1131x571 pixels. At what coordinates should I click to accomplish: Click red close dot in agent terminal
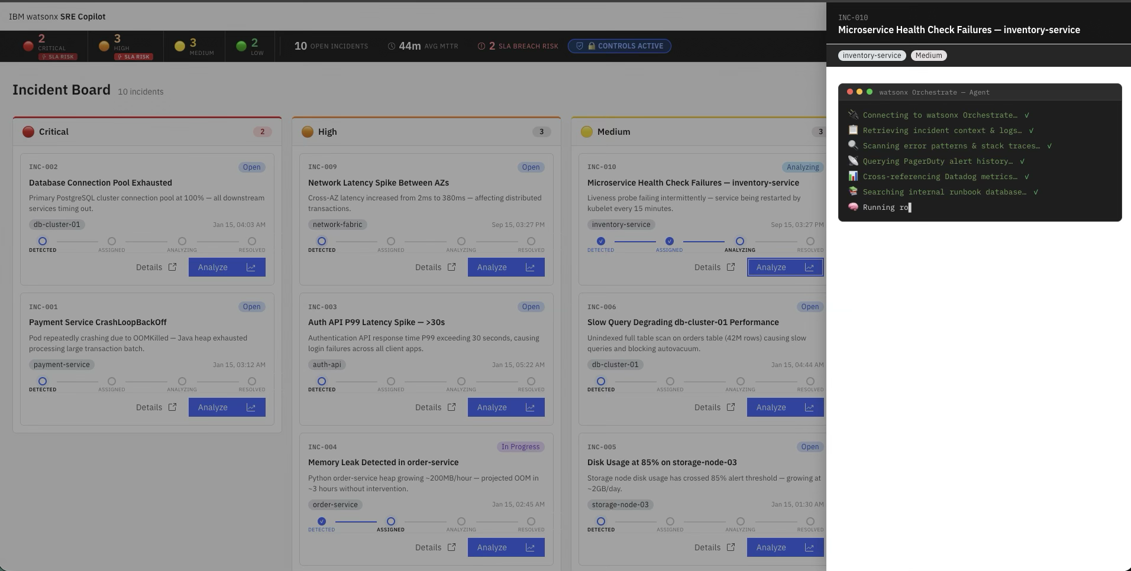coord(850,92)
